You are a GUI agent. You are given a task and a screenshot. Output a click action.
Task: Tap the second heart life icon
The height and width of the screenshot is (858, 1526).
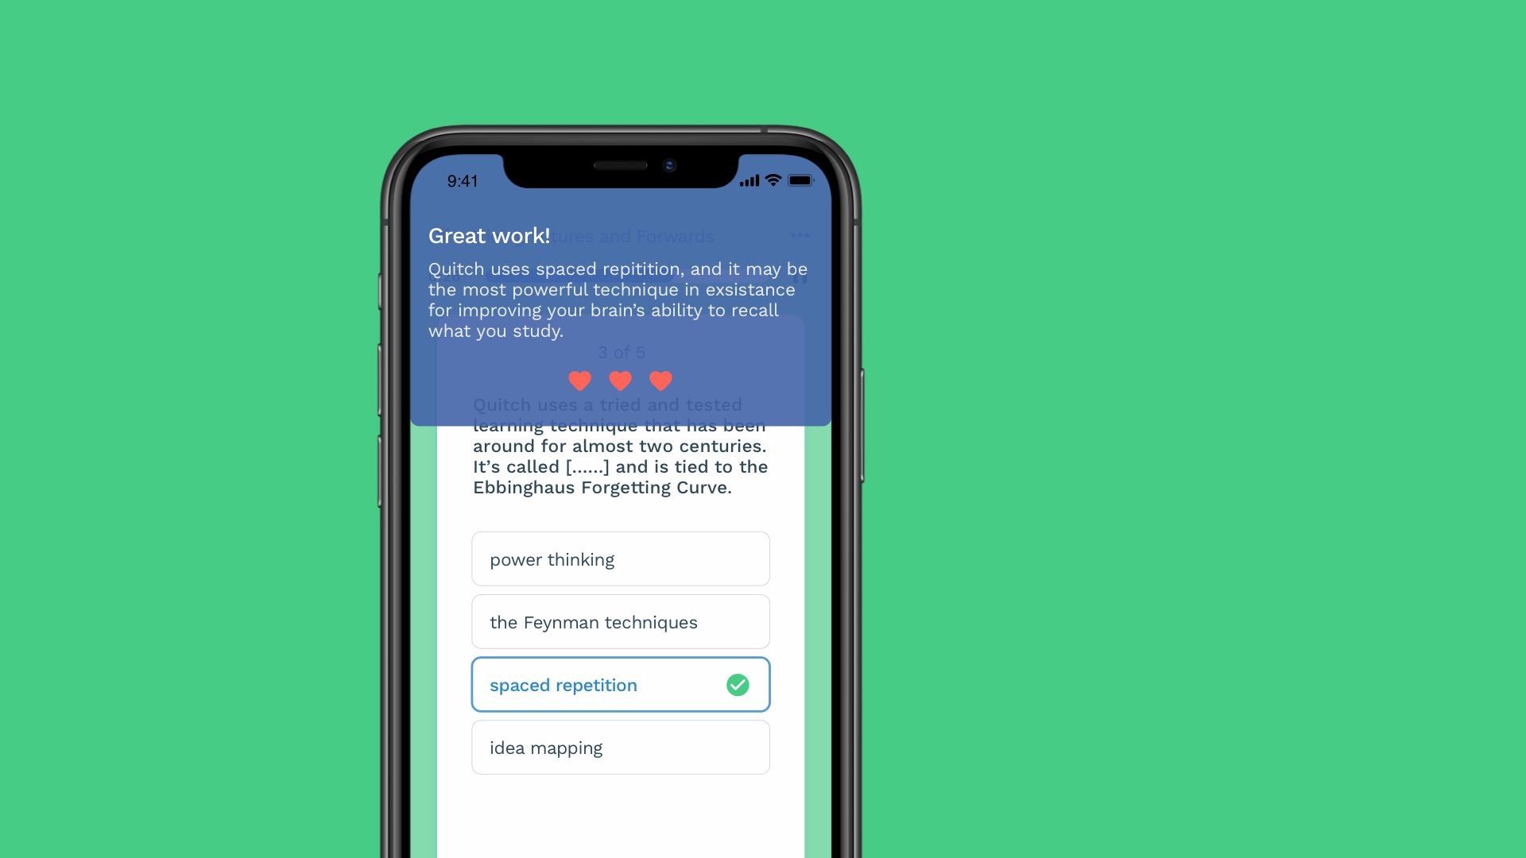click(621, 381)
